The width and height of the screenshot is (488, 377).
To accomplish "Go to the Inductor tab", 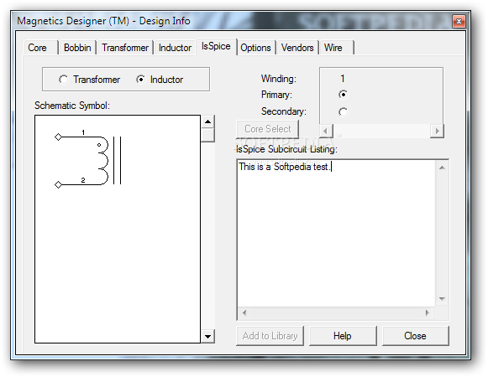I will click(x=175, y=48).
